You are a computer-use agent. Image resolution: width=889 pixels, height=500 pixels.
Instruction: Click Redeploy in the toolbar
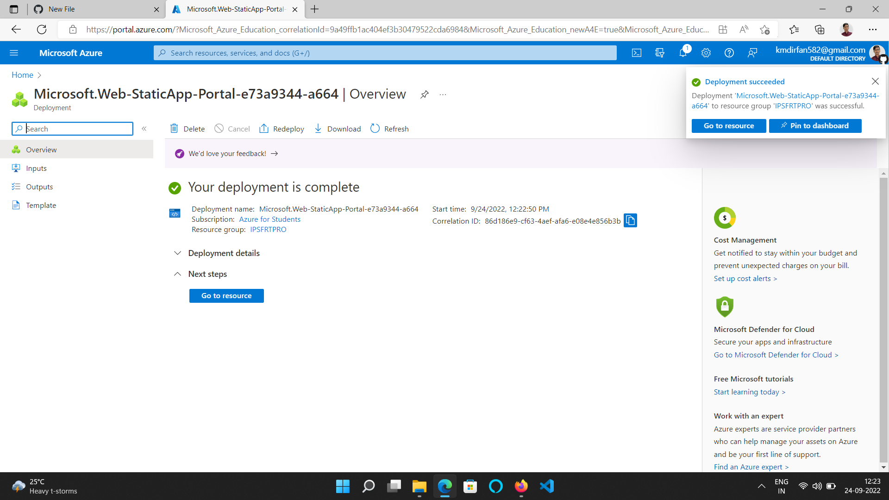282,129
